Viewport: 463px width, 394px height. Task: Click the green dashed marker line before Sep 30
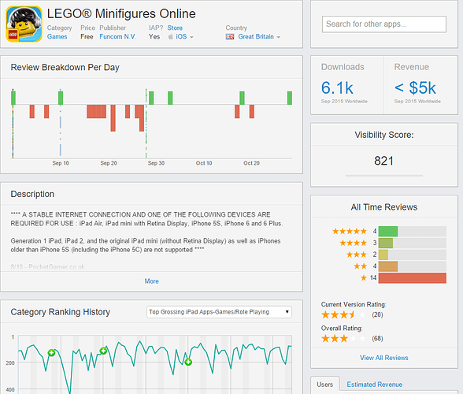[146, 124]
